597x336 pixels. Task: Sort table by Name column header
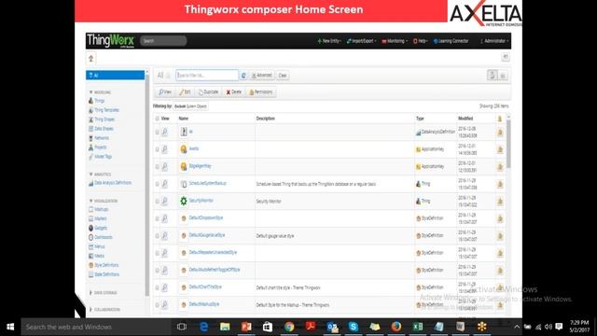tap(184, 119)
